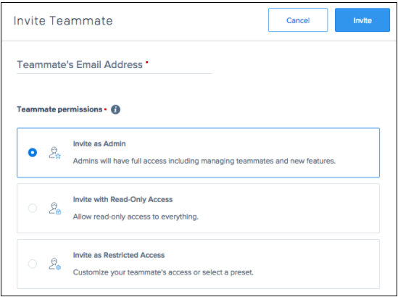Click the Invite Teammate dialog heading

point(63,20)
